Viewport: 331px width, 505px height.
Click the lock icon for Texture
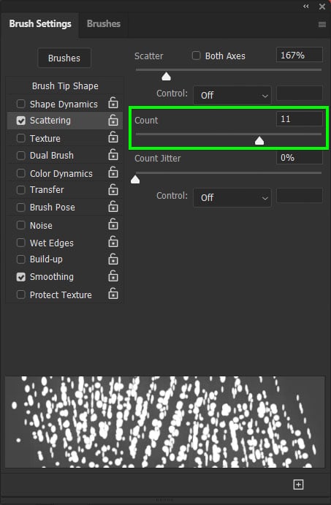point(113,137)
